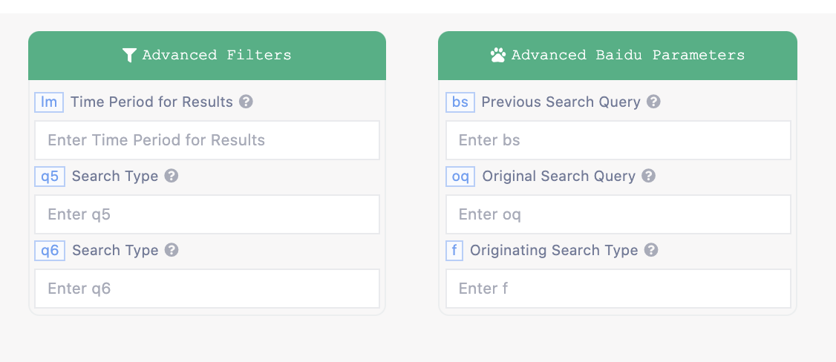
Task: Select the oq parameter badge
Action: point(460,176)
